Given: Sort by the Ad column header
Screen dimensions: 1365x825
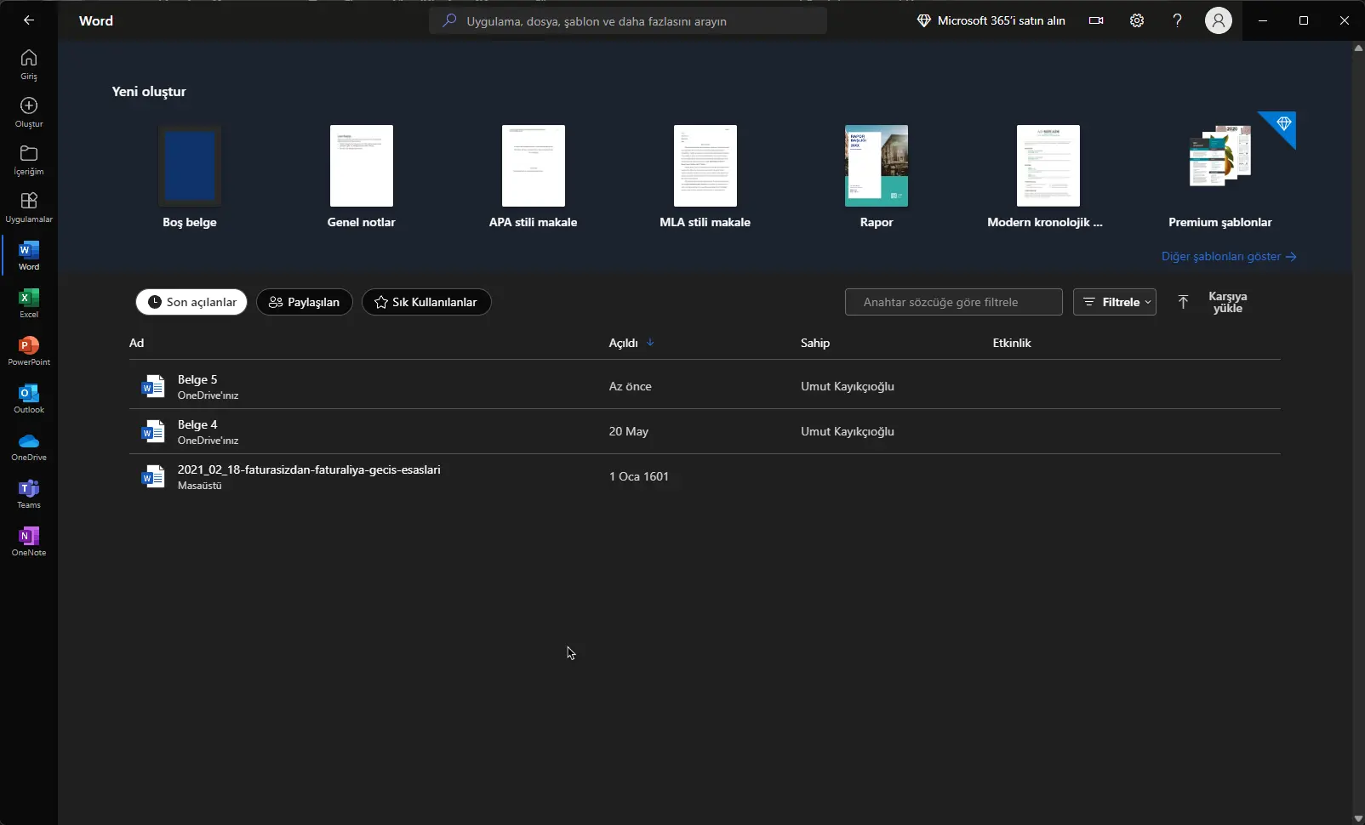Looking at the screenshot, I should tap(136, 343).
